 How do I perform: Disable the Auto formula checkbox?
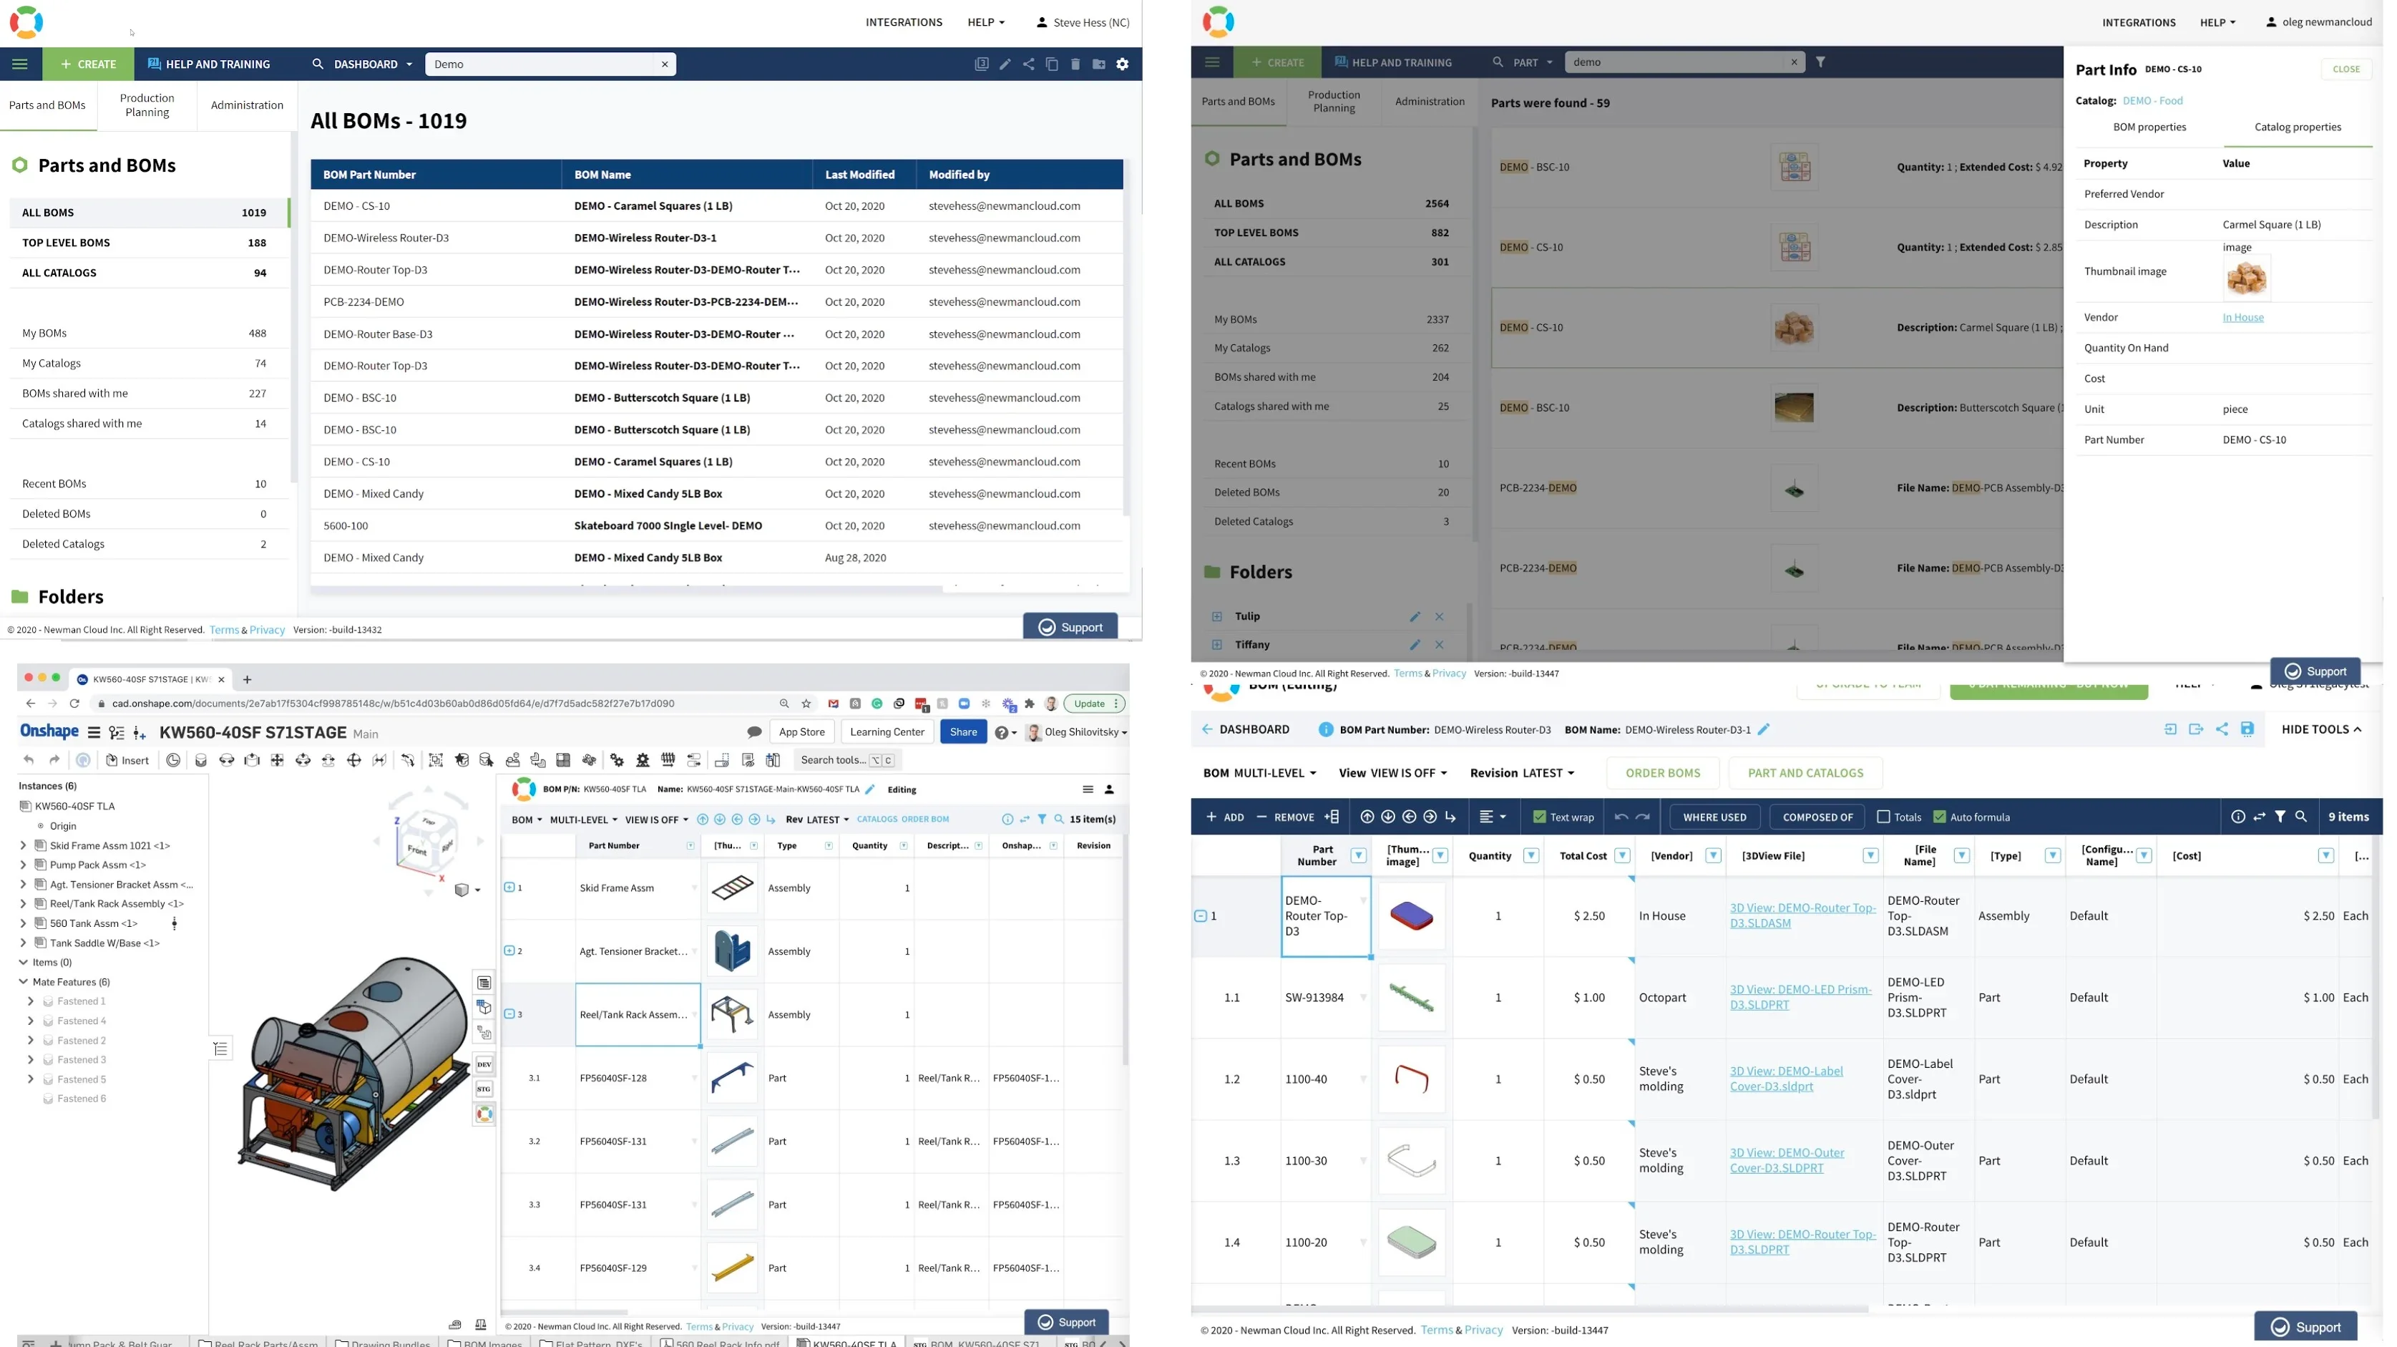point(1939,817)
